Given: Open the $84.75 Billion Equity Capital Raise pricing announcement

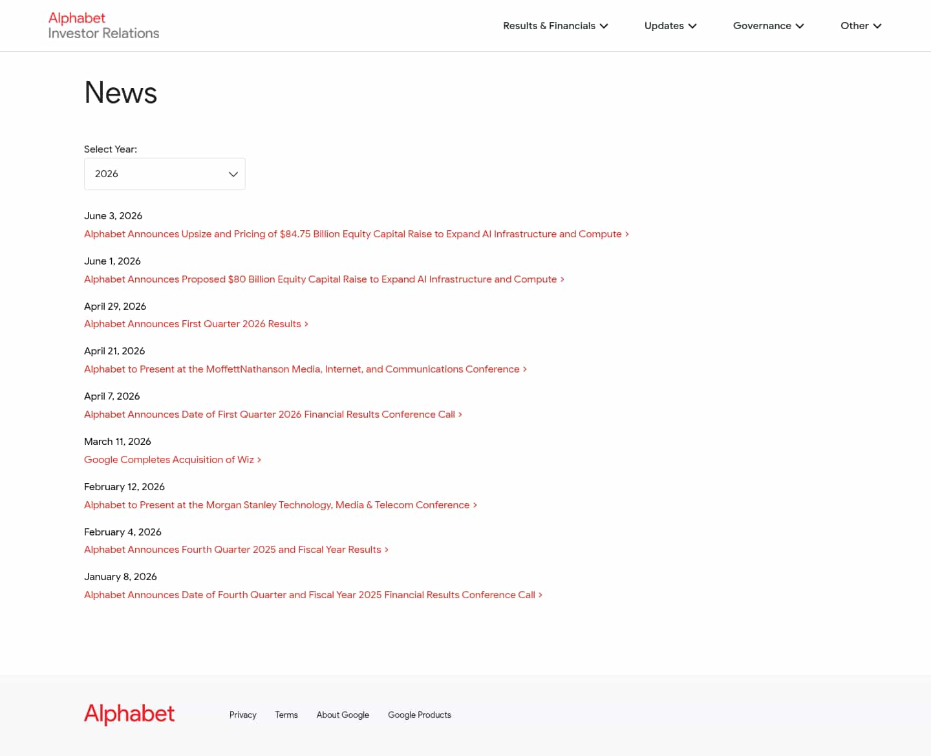Looking at the screenshot, I should click(356, 234).
